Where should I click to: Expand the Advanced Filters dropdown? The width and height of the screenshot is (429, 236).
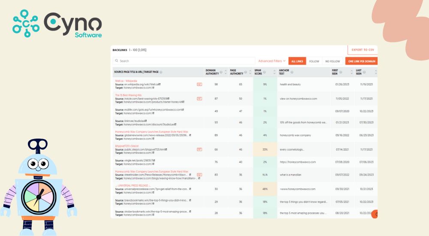pyautogui.click(x=272, y=61)
